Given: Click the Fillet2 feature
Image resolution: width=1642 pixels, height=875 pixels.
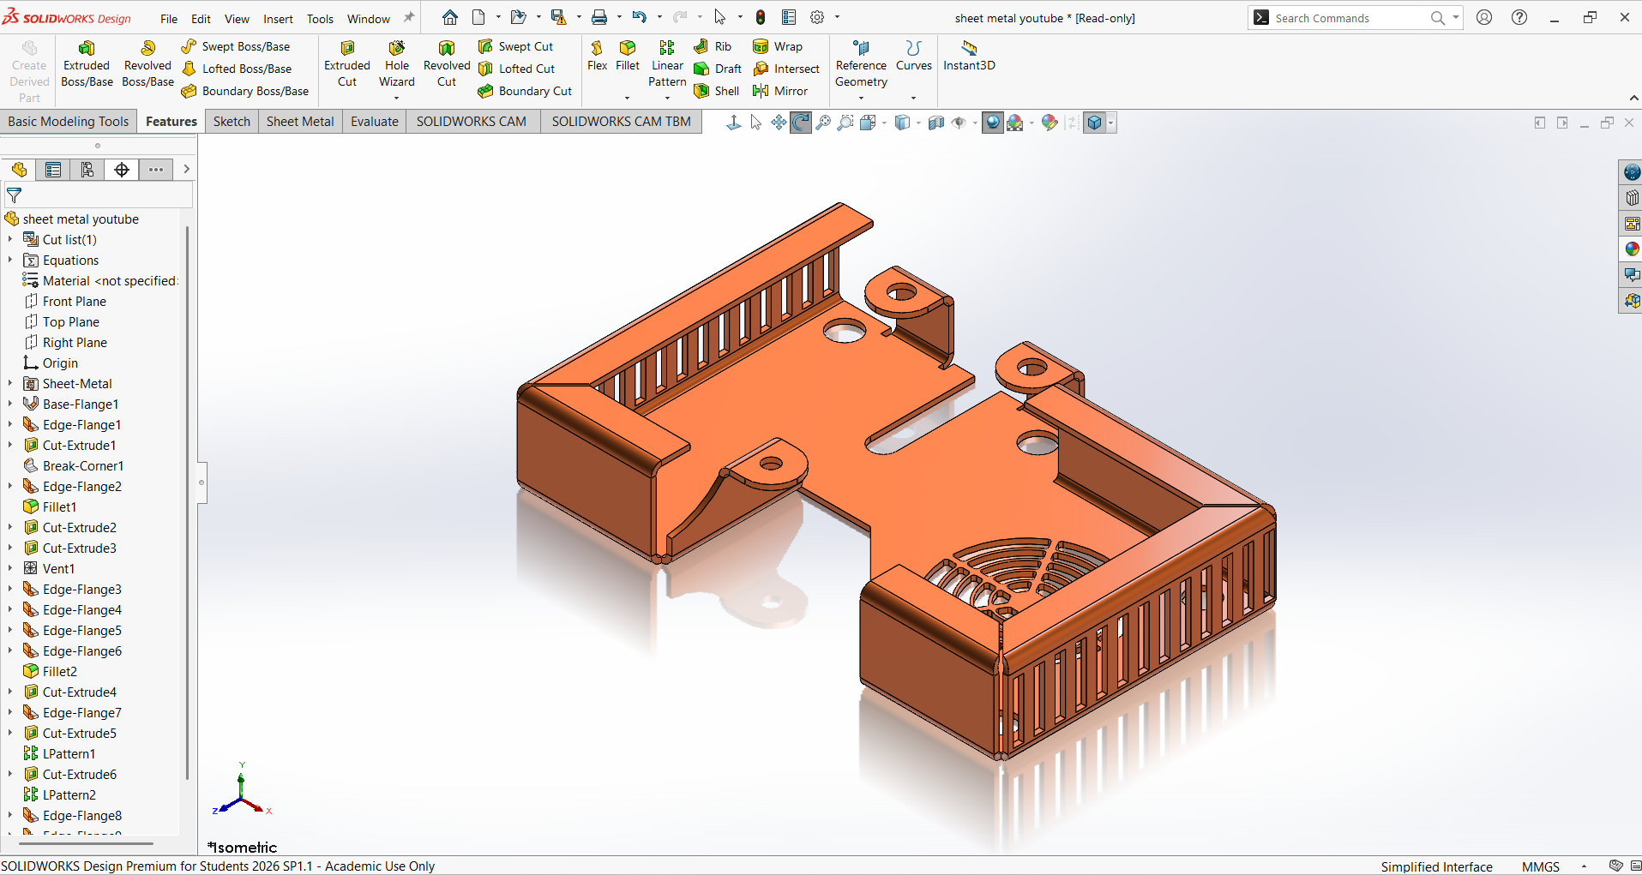Looking at the screenshot, I should coord(51,671).
